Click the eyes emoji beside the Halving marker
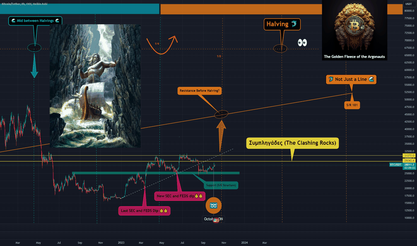417x246 pixels. tap(302, 42)
